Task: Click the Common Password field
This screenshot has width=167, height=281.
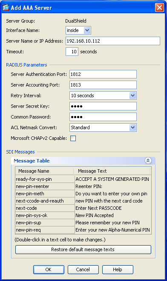Action: point(103,117)
